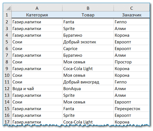The width and height of the screenshot is (153, 131).
Task: Select Coca-Cola Light cell in row 9
Action: coord(88,68)
